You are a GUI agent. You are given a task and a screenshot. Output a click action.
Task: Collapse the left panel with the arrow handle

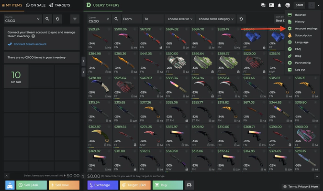tap(84, 61)
